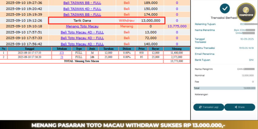Viewport: 258px width, 129px height.
Task: Click the Tebakan column header
Action: pos(62,49)
